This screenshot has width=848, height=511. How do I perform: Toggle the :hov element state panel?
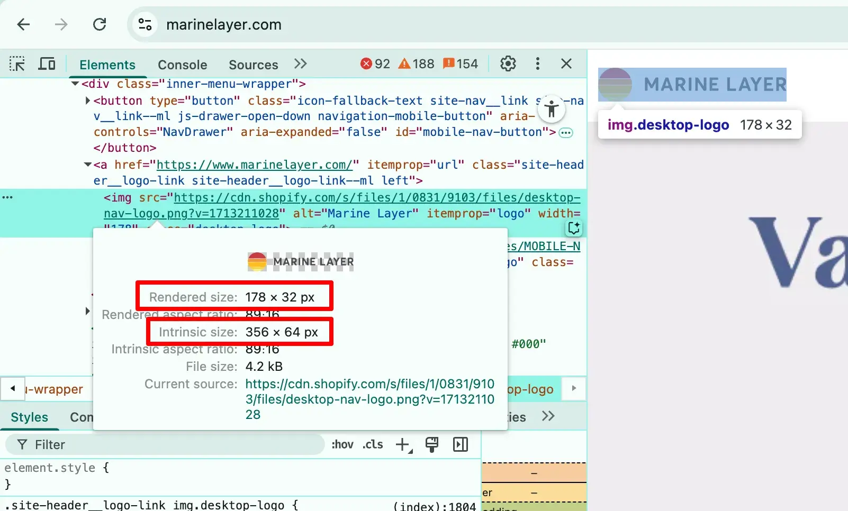(342, 444)
